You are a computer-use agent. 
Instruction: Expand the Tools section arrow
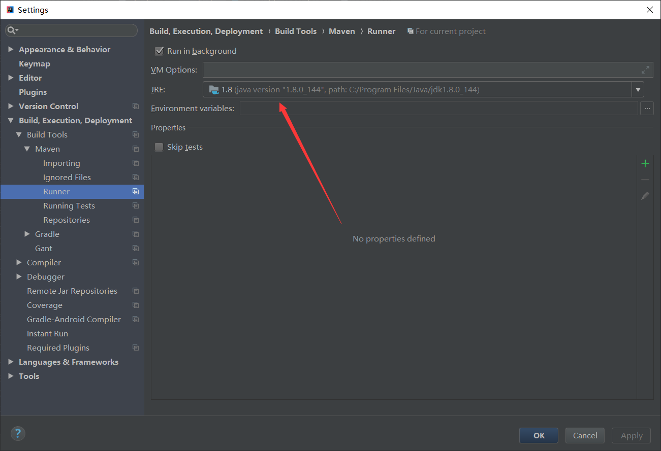point(11,376)
